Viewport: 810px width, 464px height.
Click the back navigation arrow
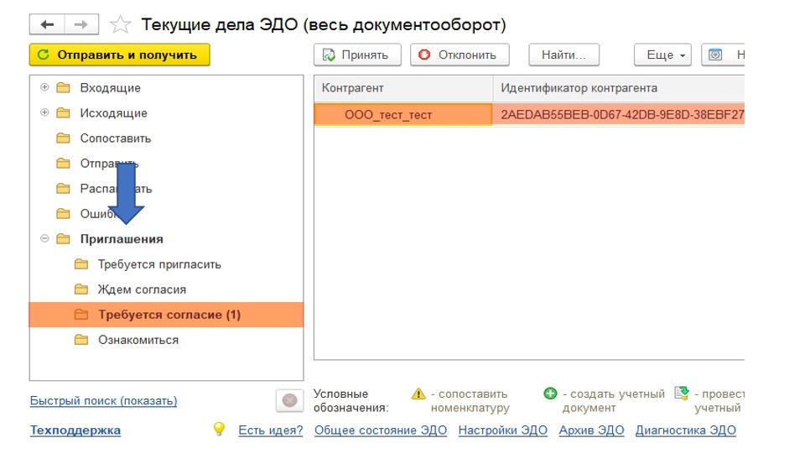point(47,25)
